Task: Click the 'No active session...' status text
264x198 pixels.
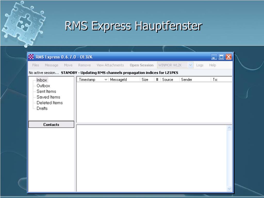Action: (44, 73)
